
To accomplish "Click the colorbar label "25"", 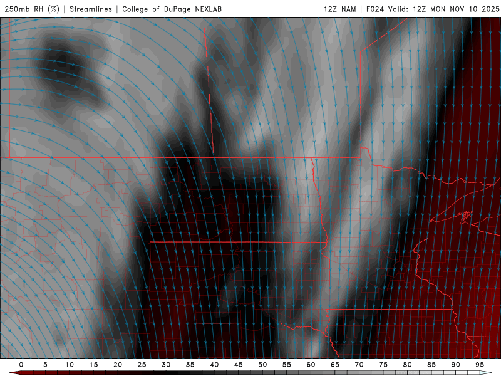I will point(142,365).
